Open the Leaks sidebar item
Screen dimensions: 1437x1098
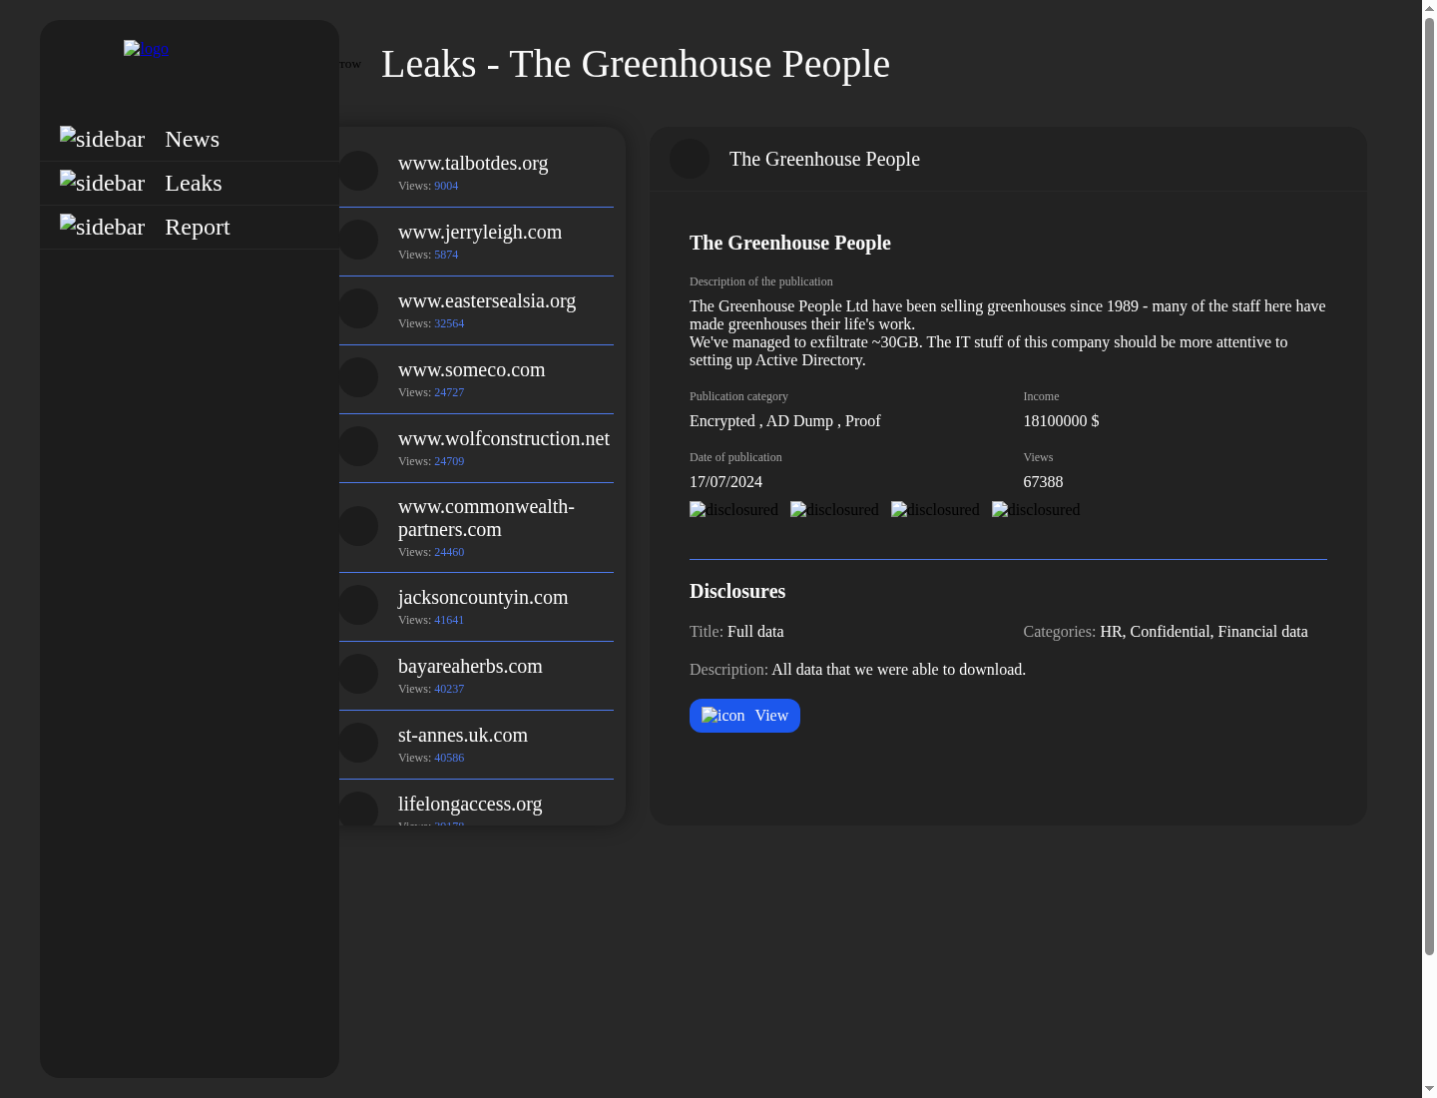[x=190, y=184]
